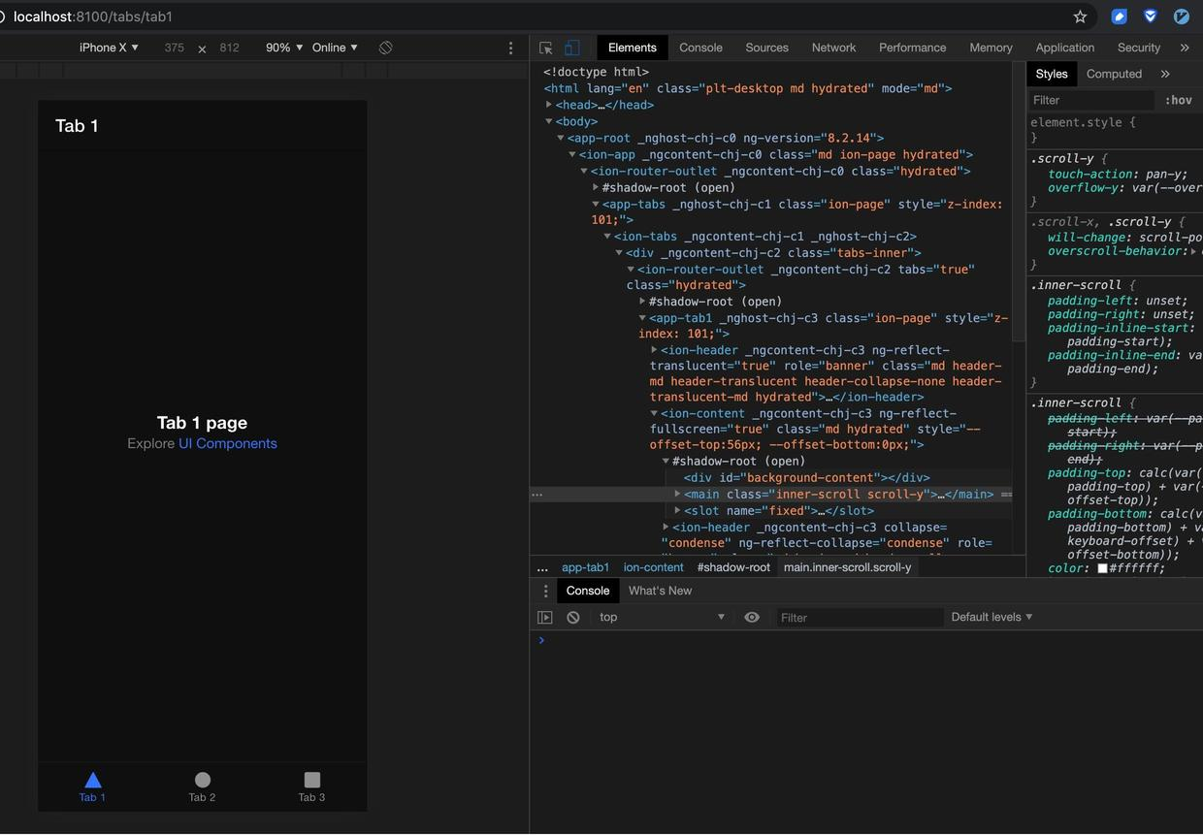Click the inspect element picker icon
The image size is (1203, 835).
pyautogui.click(x=546, y=48)
